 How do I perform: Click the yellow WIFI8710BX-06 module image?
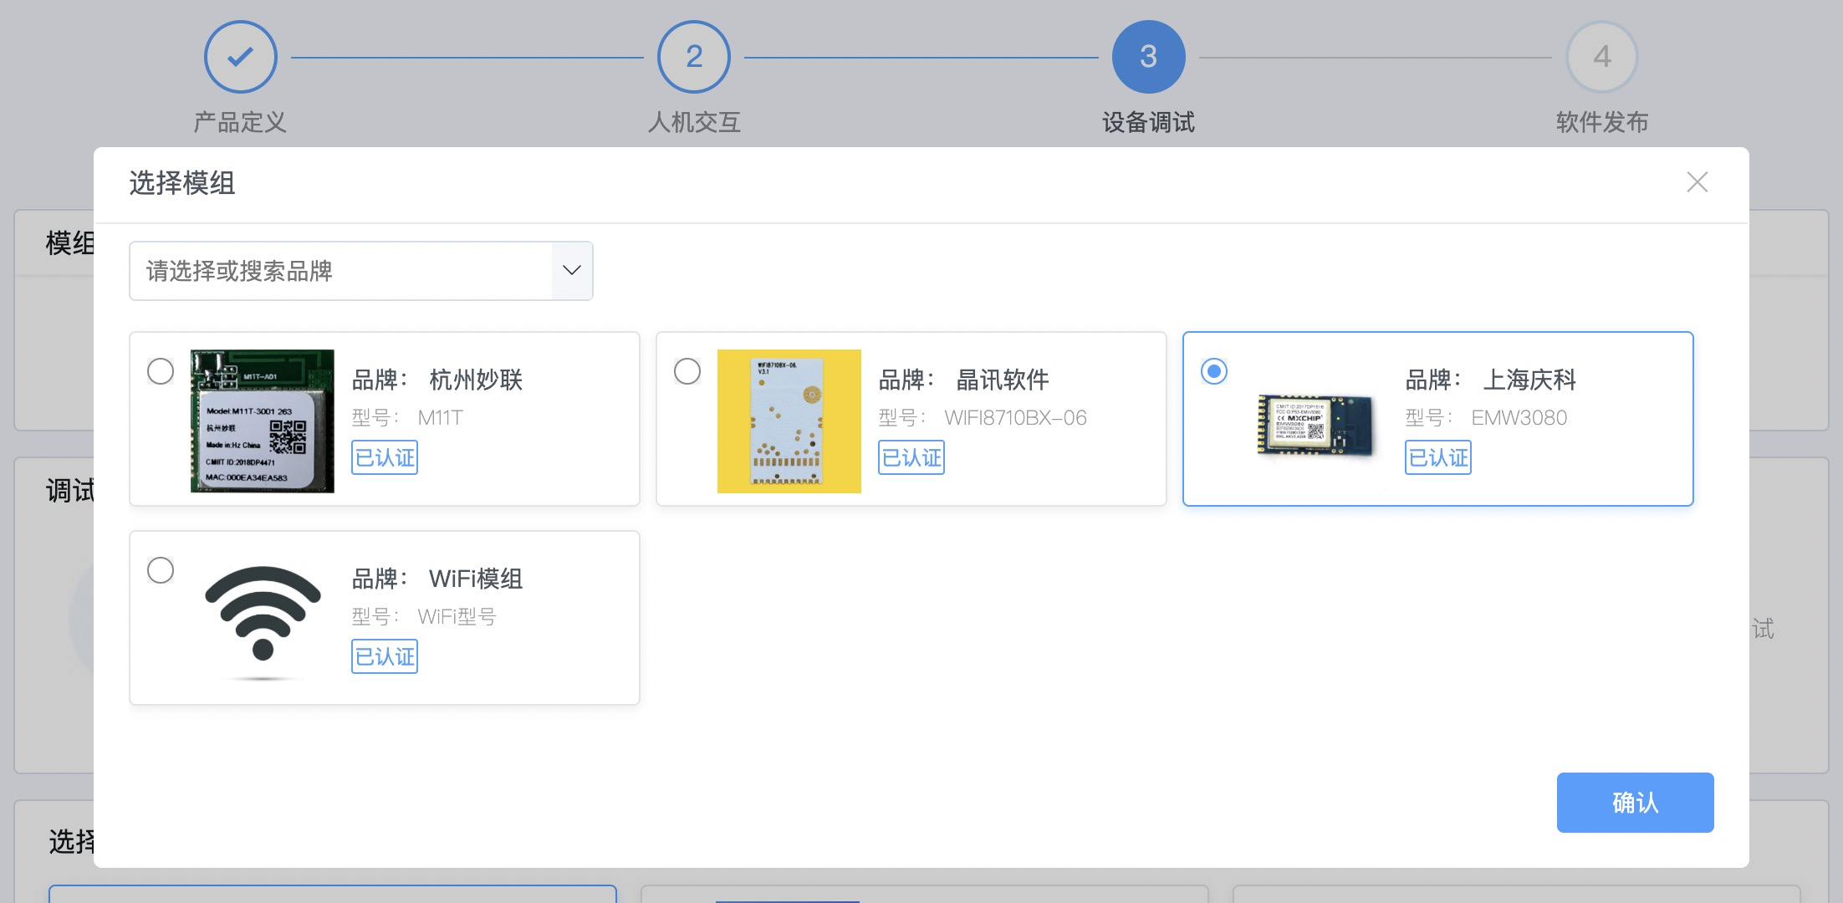[789, 421]
